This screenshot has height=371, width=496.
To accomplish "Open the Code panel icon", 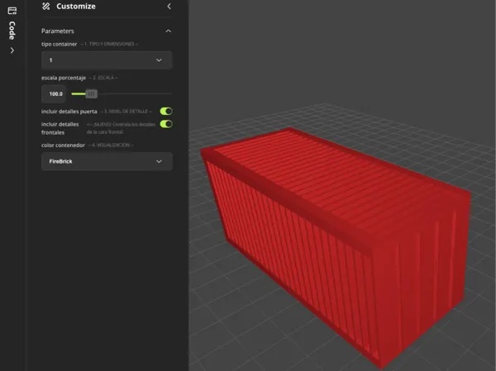I will point(12,11).
